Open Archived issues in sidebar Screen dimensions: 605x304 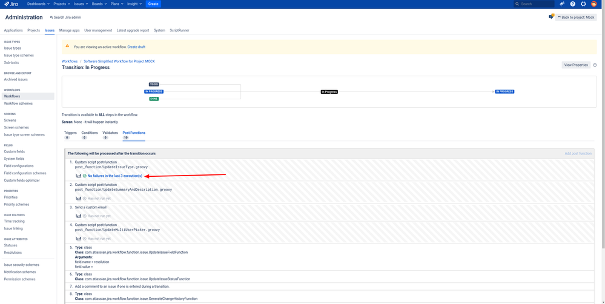pyautogui.click(x=16, y=79)
